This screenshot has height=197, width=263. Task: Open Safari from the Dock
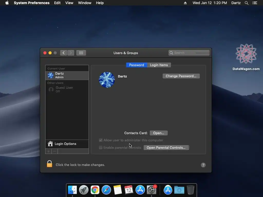pos(106,190)
